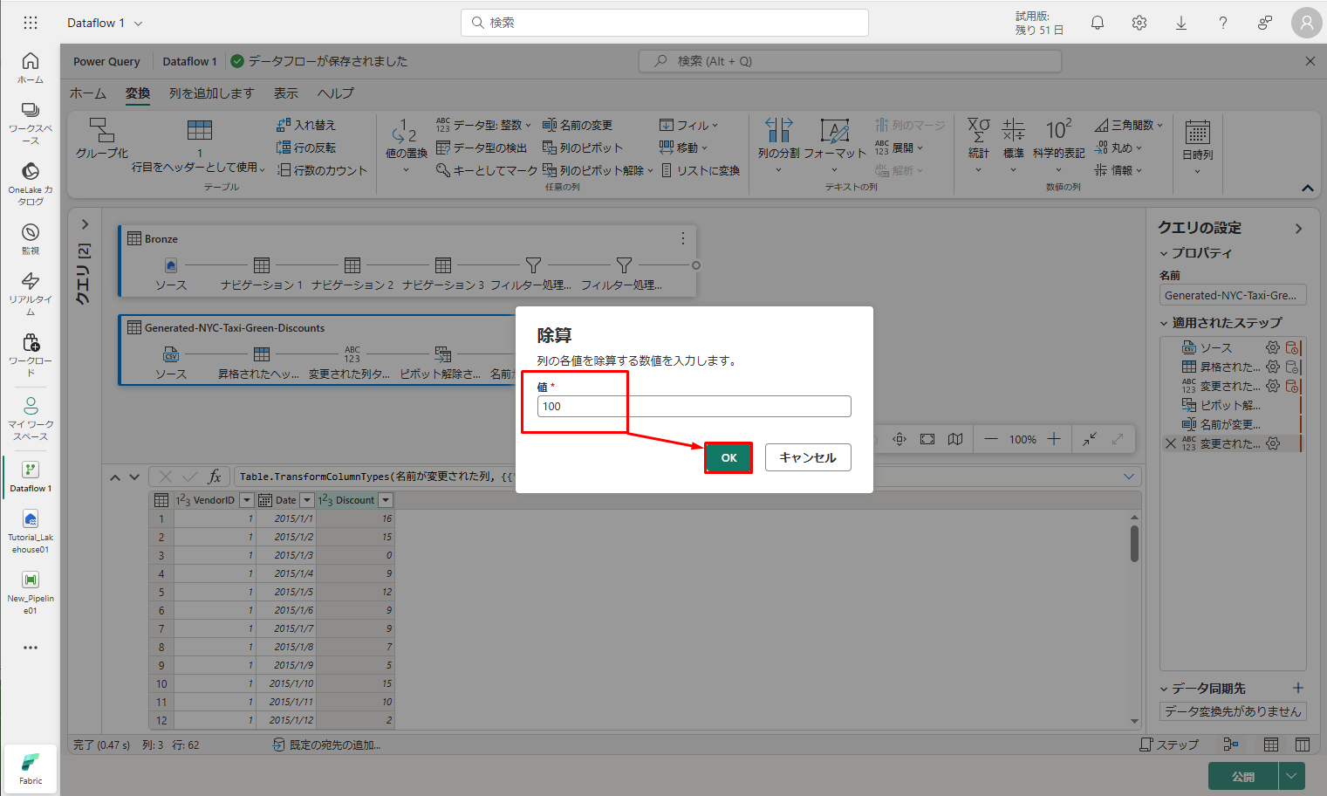
Task: Collapse the 適用されたステップ section
Action: pyautogui.click(x=1164, y=323)
